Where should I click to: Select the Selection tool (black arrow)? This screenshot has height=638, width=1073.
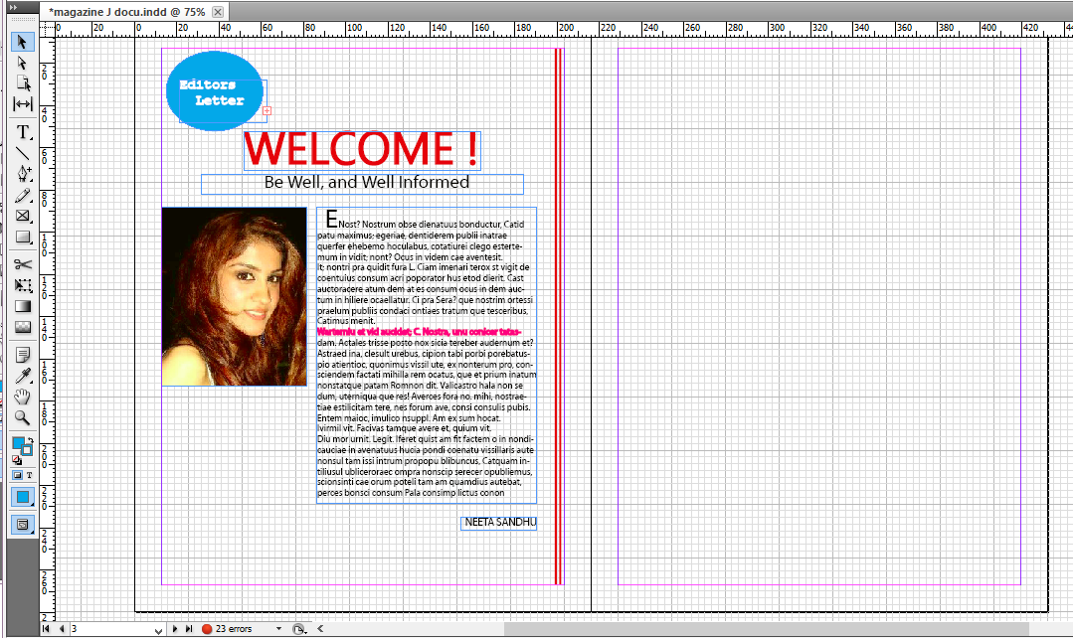22,42
